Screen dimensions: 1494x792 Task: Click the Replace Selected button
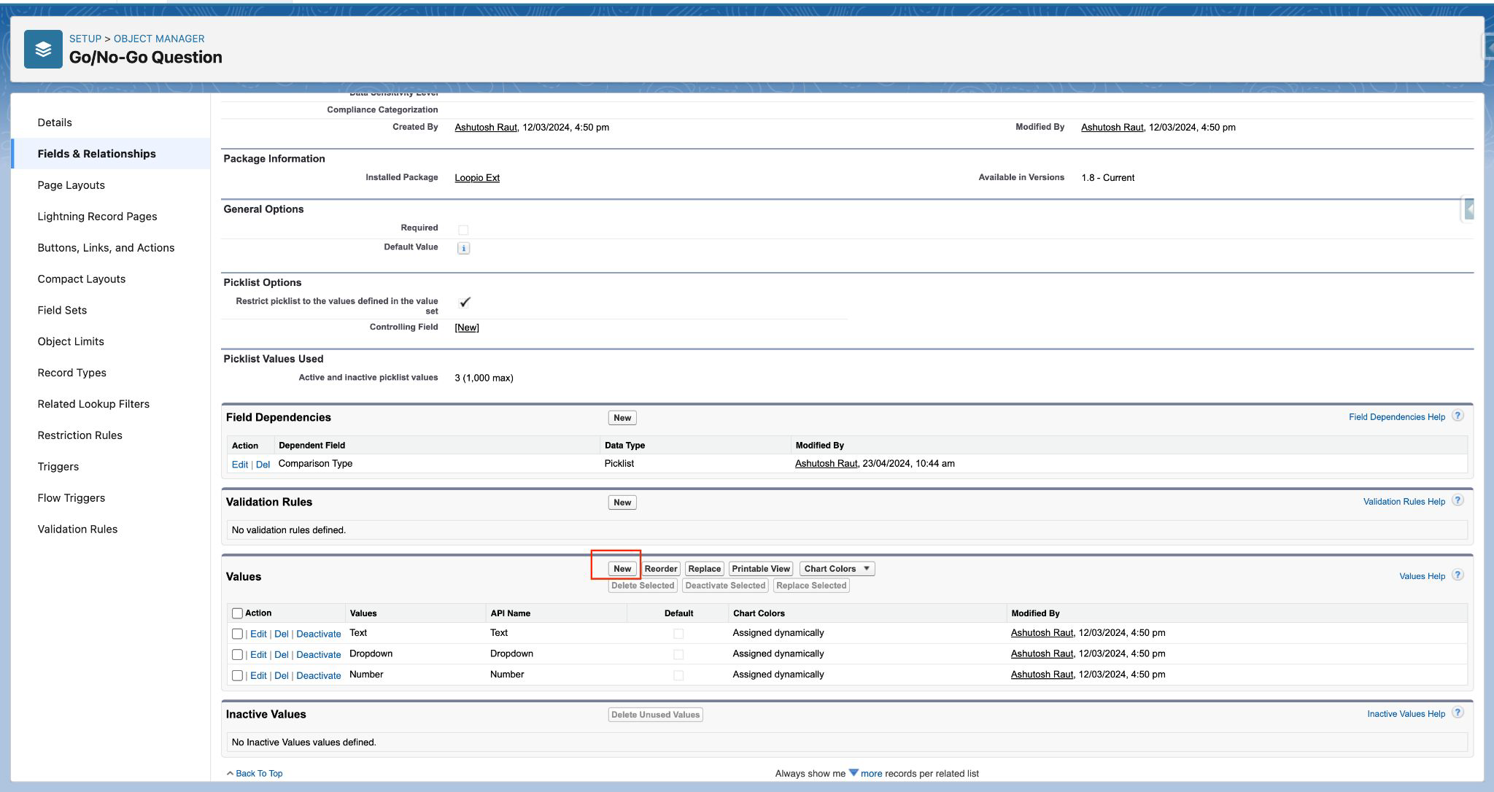811,586
